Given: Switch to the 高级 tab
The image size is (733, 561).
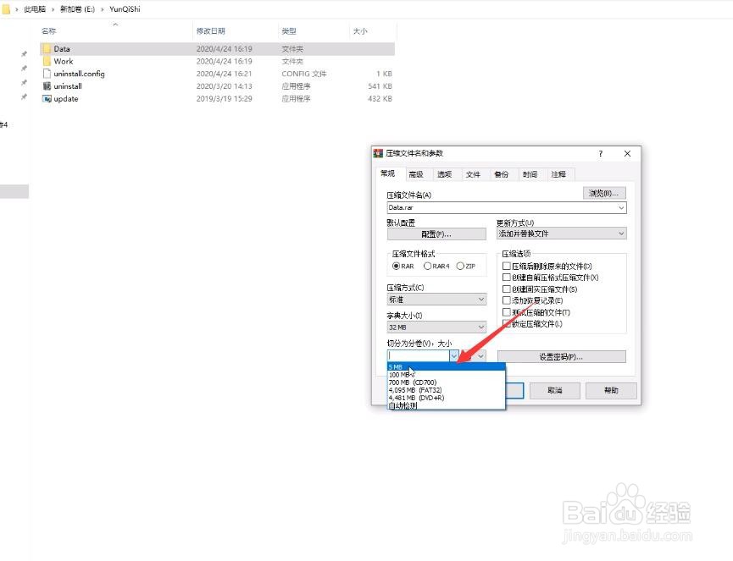Looking at the screenshot, I should point(416,174).
